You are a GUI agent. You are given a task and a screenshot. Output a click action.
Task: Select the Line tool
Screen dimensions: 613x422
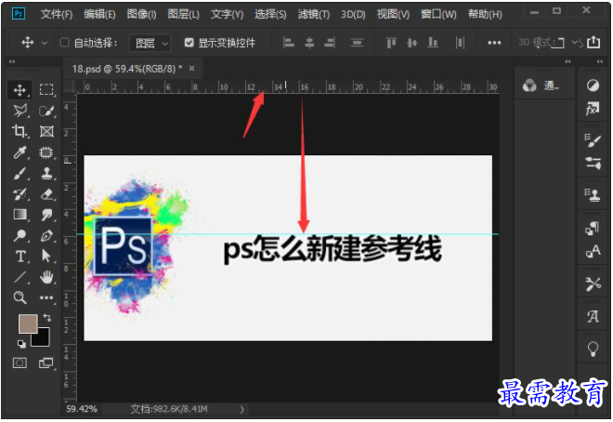20,277
